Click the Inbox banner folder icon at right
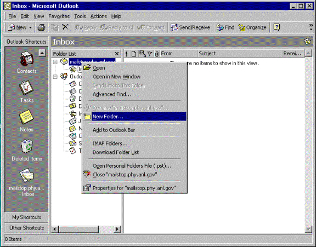 click(x=307, y=42)
